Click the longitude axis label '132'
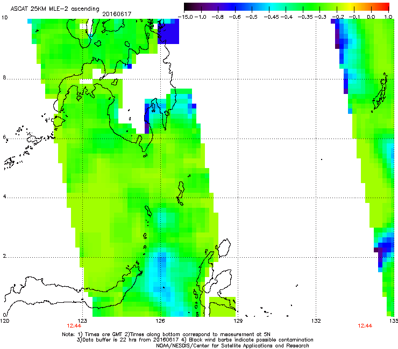 tap(316, 321)
